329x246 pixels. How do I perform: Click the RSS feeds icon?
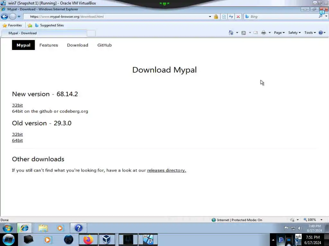pos(244,33)
